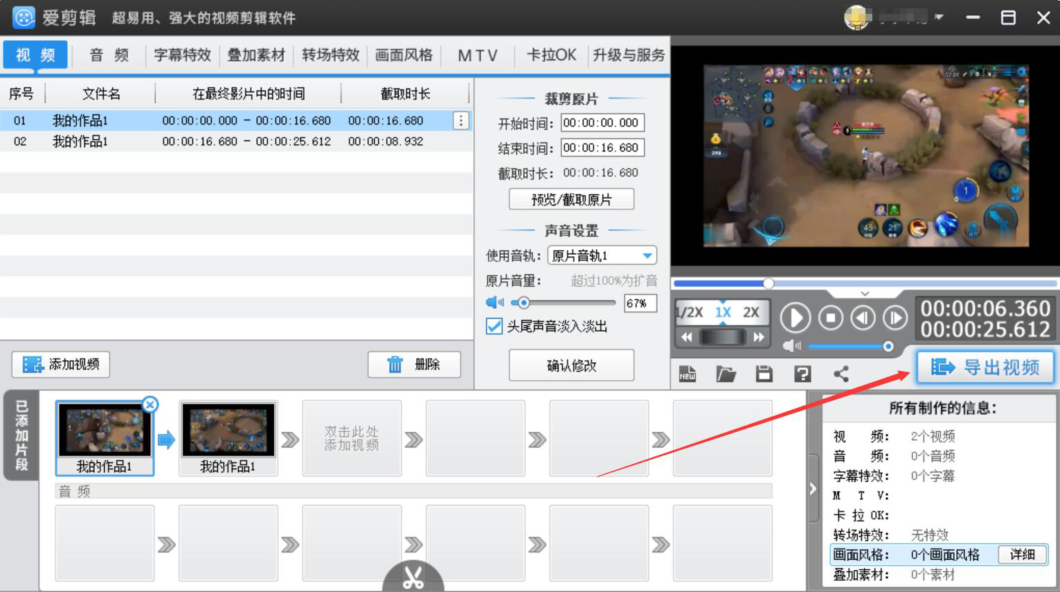Create a new project icon

tap(688, 374)
